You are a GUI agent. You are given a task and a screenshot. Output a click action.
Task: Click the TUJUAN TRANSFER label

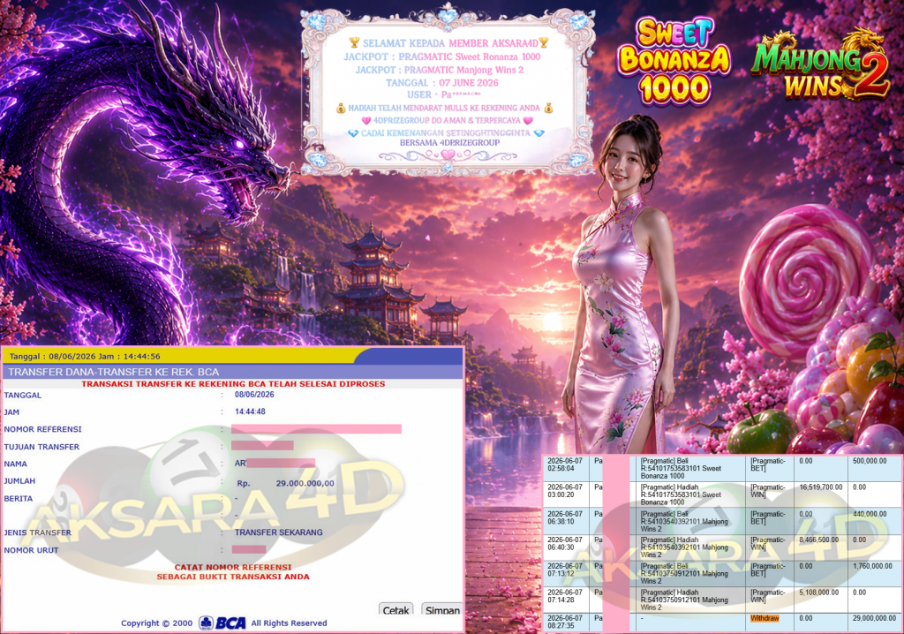41,447
